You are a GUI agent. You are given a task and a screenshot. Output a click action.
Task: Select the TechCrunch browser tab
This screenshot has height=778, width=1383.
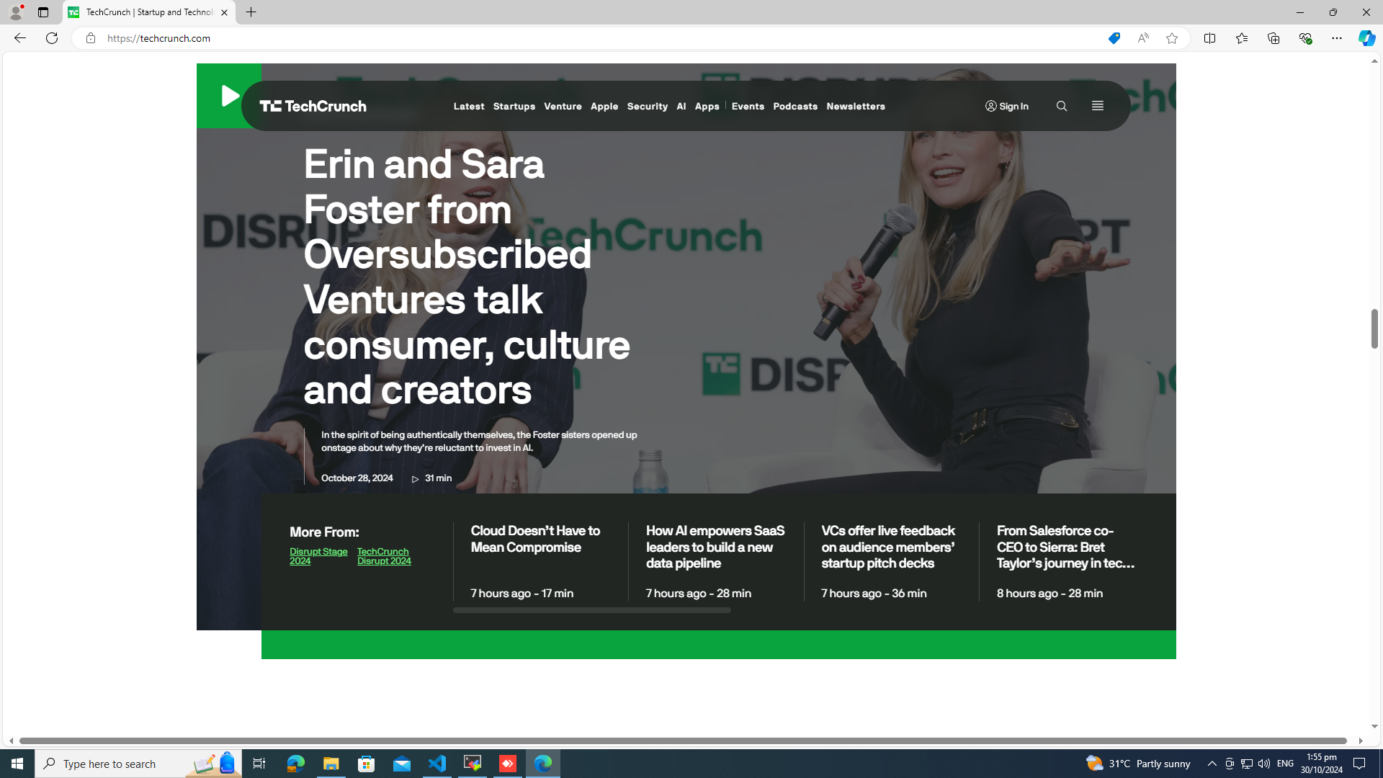[148, 12]
